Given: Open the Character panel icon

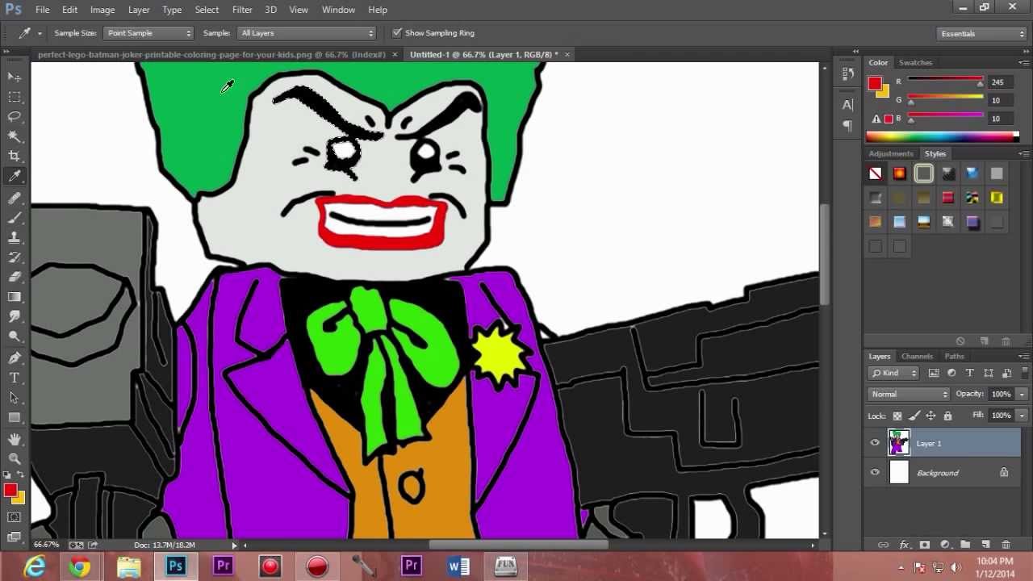Looking at the screenshot, I should click(x=847, y=104).
